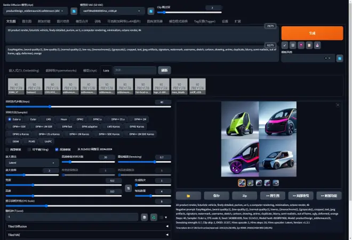Clear the styles selection x icon
The width and height of the screenshot is (352, 240).
point(326,58)
